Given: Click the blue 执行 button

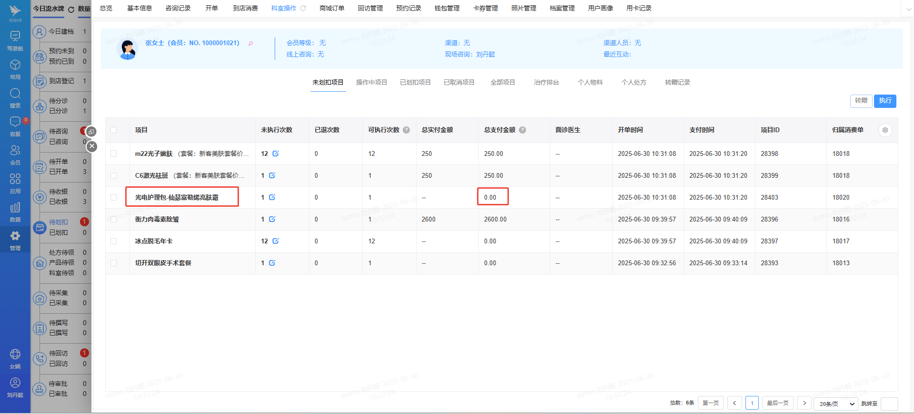Looking at the screenshot, I should pos(885,101).
